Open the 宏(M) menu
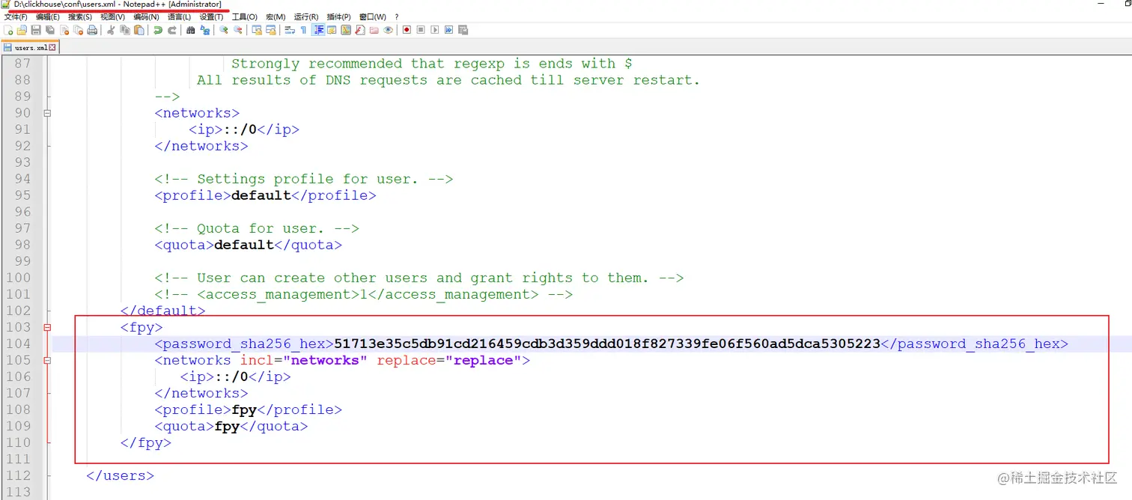The height and width of the screenshot is (500, 1132). pos(276,16)
